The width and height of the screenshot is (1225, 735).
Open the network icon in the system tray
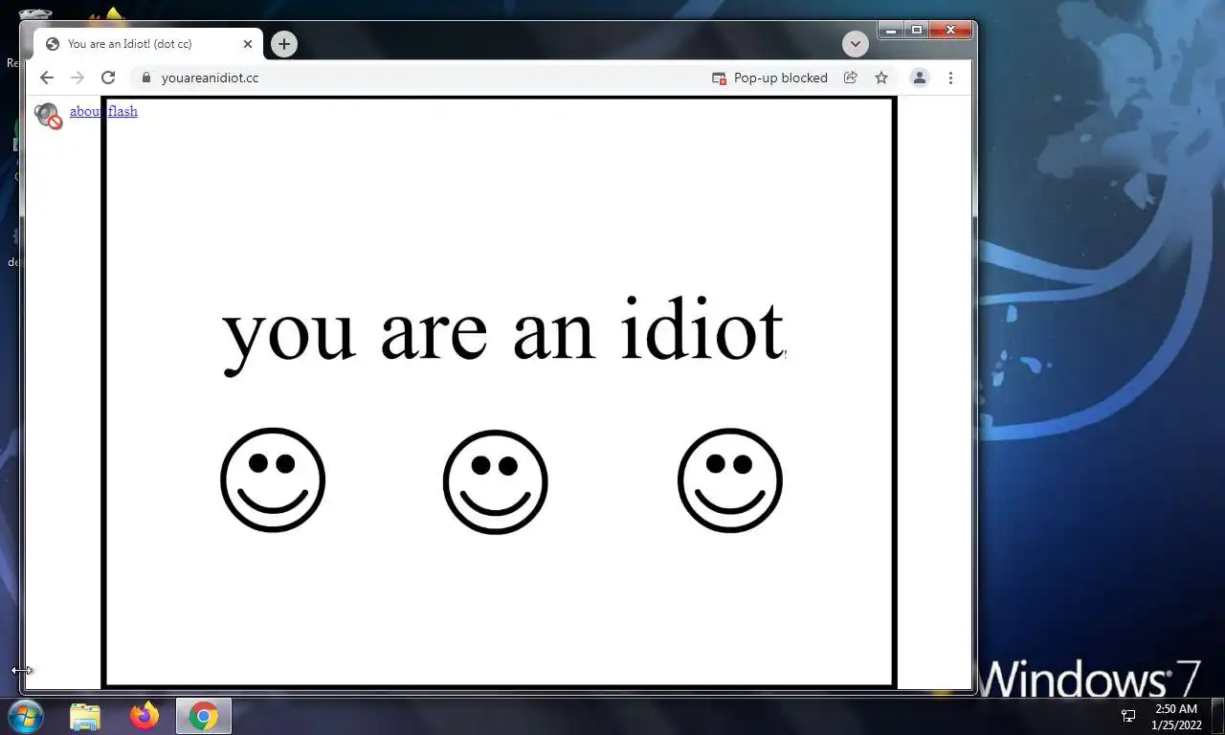1128,716
